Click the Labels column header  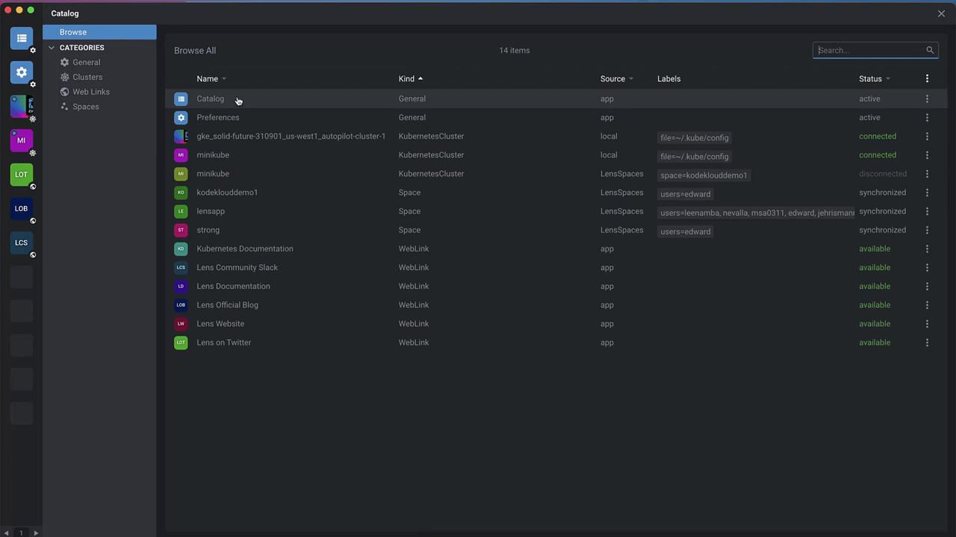coord(669,79)
